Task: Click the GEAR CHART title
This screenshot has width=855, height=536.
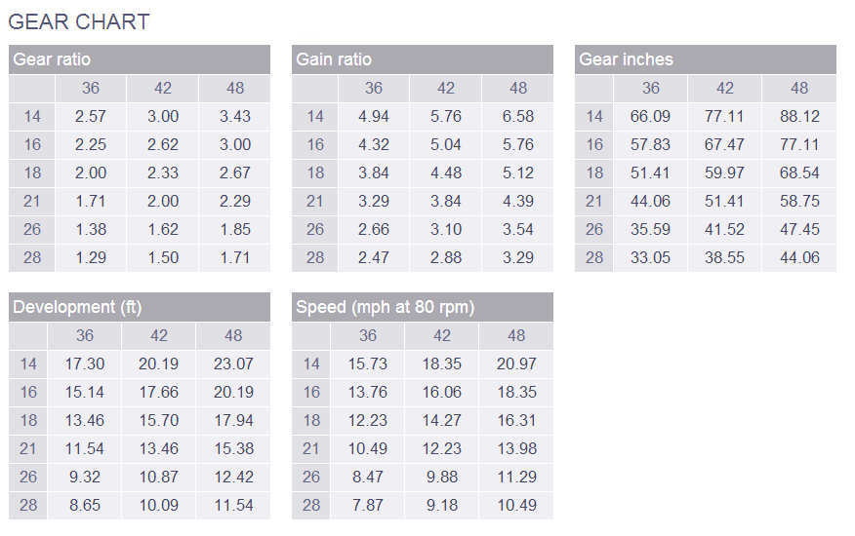Action: [x=78, y=21]
